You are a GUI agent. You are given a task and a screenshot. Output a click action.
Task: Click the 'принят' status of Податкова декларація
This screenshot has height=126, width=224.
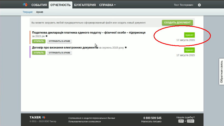tap(189, 35)
